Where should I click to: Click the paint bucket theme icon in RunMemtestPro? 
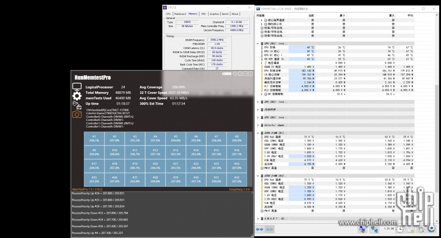77,105
